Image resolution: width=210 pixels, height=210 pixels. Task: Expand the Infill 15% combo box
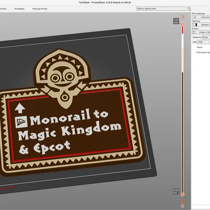point(204,42)
